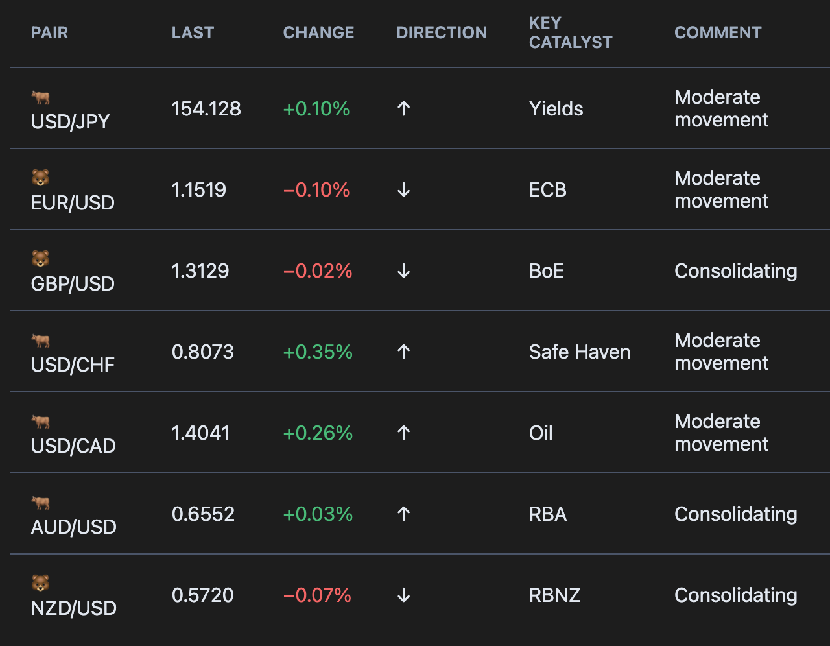The height and width of the screenshot is (646, 830).
Task: Click the KEY CATALYST column header
Action: click(571, 32)
